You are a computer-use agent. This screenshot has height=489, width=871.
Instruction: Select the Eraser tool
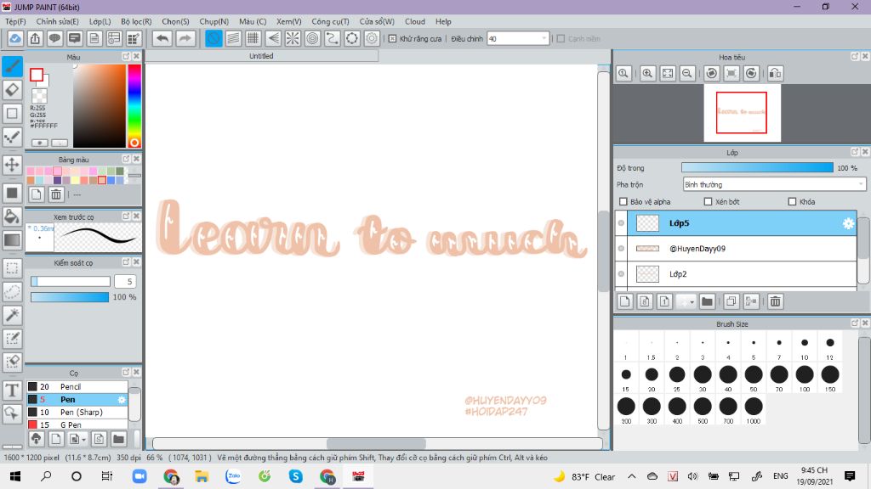coord(12,90)
